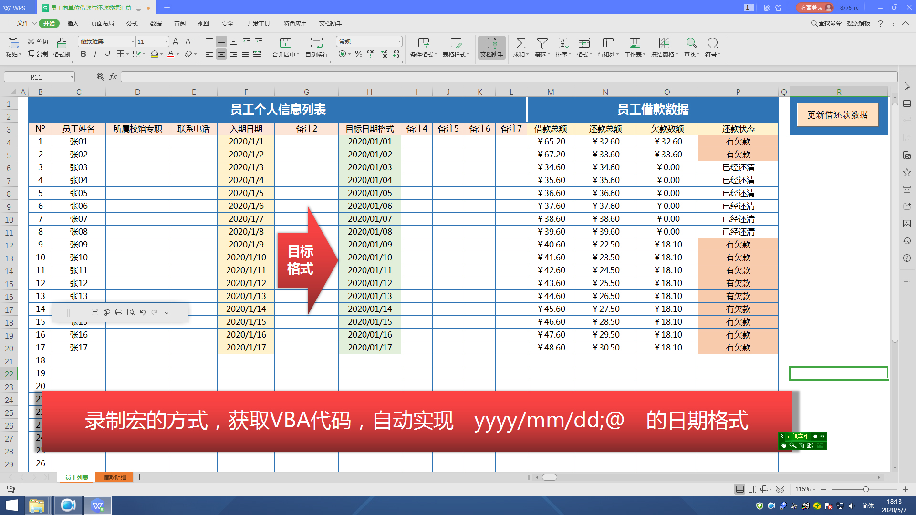This screenshot has height=515, width=916.
Task: Open the 借款明细 sheet tab
Action: 114,477
